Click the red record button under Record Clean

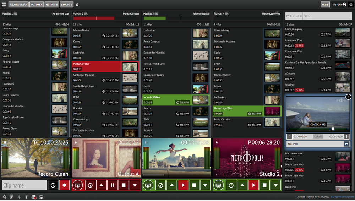click(64, 185)
